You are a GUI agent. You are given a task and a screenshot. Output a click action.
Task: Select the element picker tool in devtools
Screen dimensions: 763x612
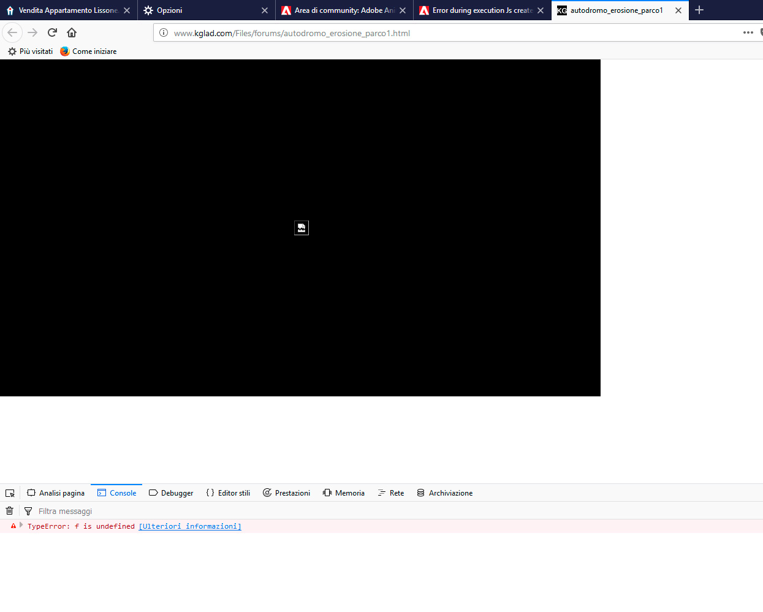(x=10, y=493)
